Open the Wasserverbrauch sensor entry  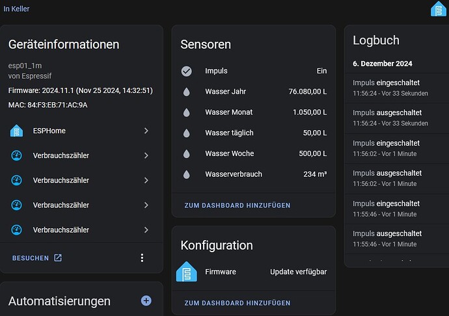pyautogui.click(x=254, y=174)
